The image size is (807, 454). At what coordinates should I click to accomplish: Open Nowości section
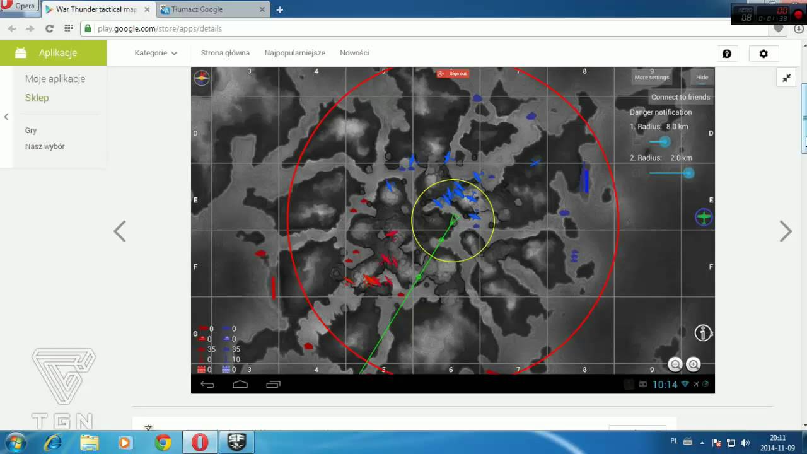point(354,53)
